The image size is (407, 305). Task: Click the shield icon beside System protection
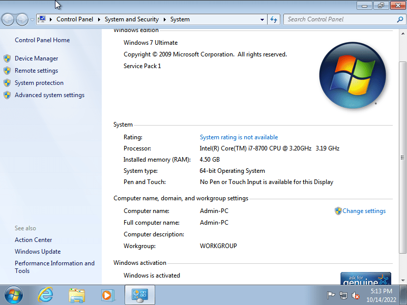tap(7, 83)
